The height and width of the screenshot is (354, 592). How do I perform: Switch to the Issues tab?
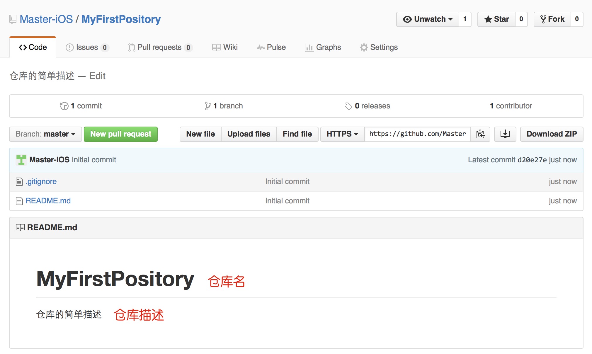87,47
